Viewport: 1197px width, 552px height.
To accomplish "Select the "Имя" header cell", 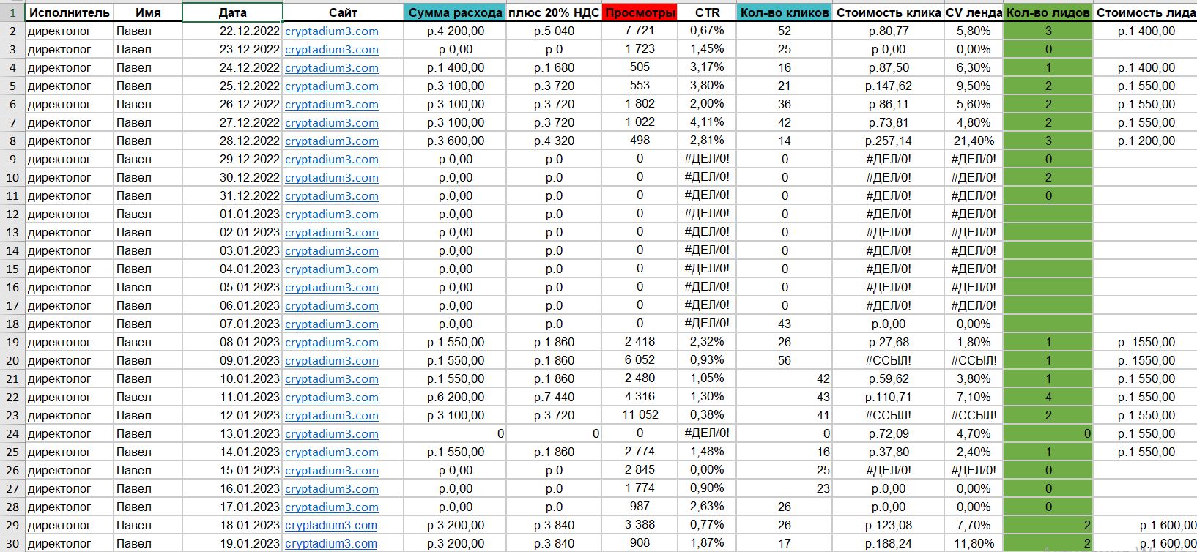I will click(x=148, y=12).
